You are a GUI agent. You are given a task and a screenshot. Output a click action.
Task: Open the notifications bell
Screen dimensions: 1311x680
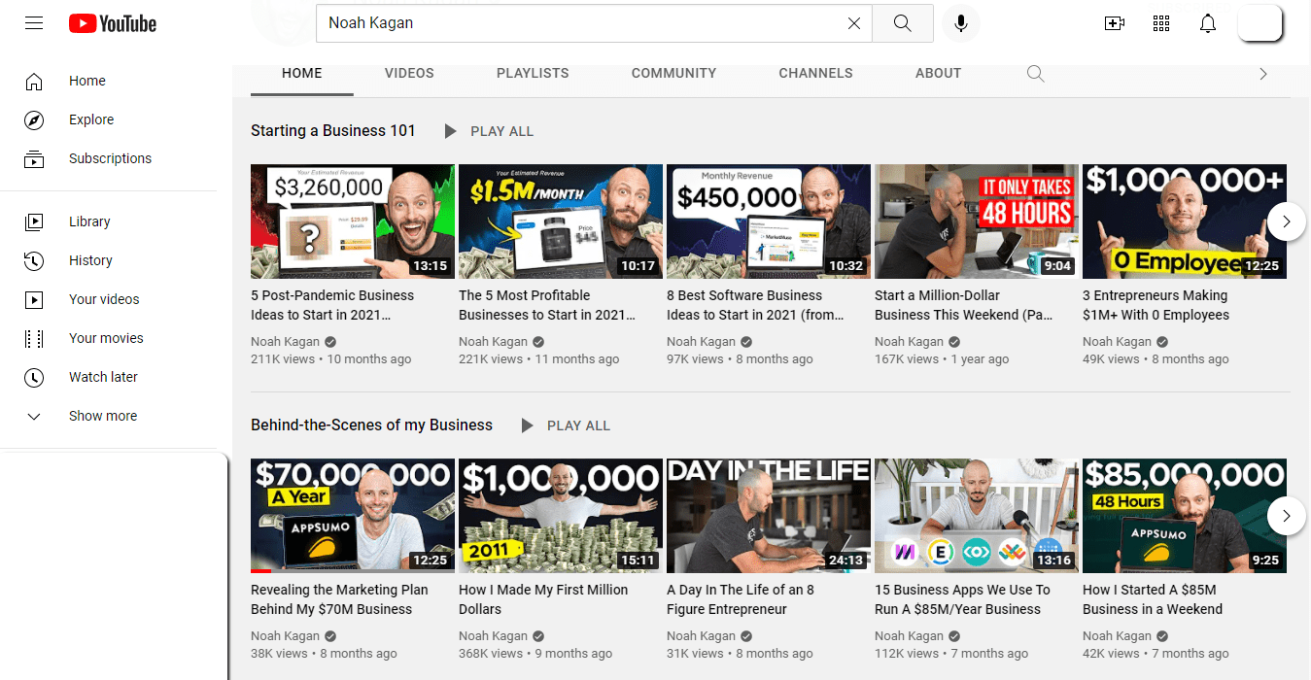1208,23
